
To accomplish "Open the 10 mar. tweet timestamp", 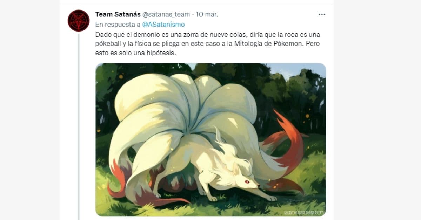I will (x=207, y=14).
